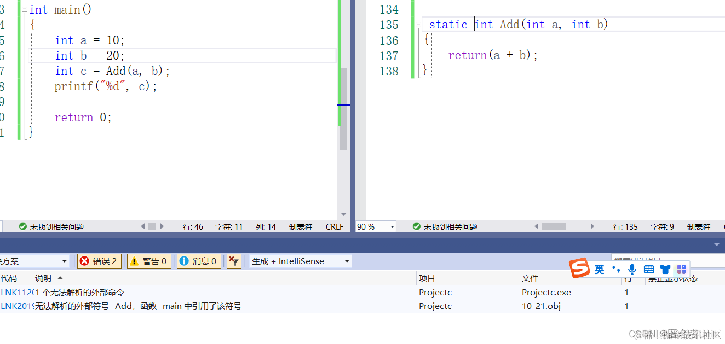Collapse the main function outline toggle
725x344 pixels.
tap(24, 10)
